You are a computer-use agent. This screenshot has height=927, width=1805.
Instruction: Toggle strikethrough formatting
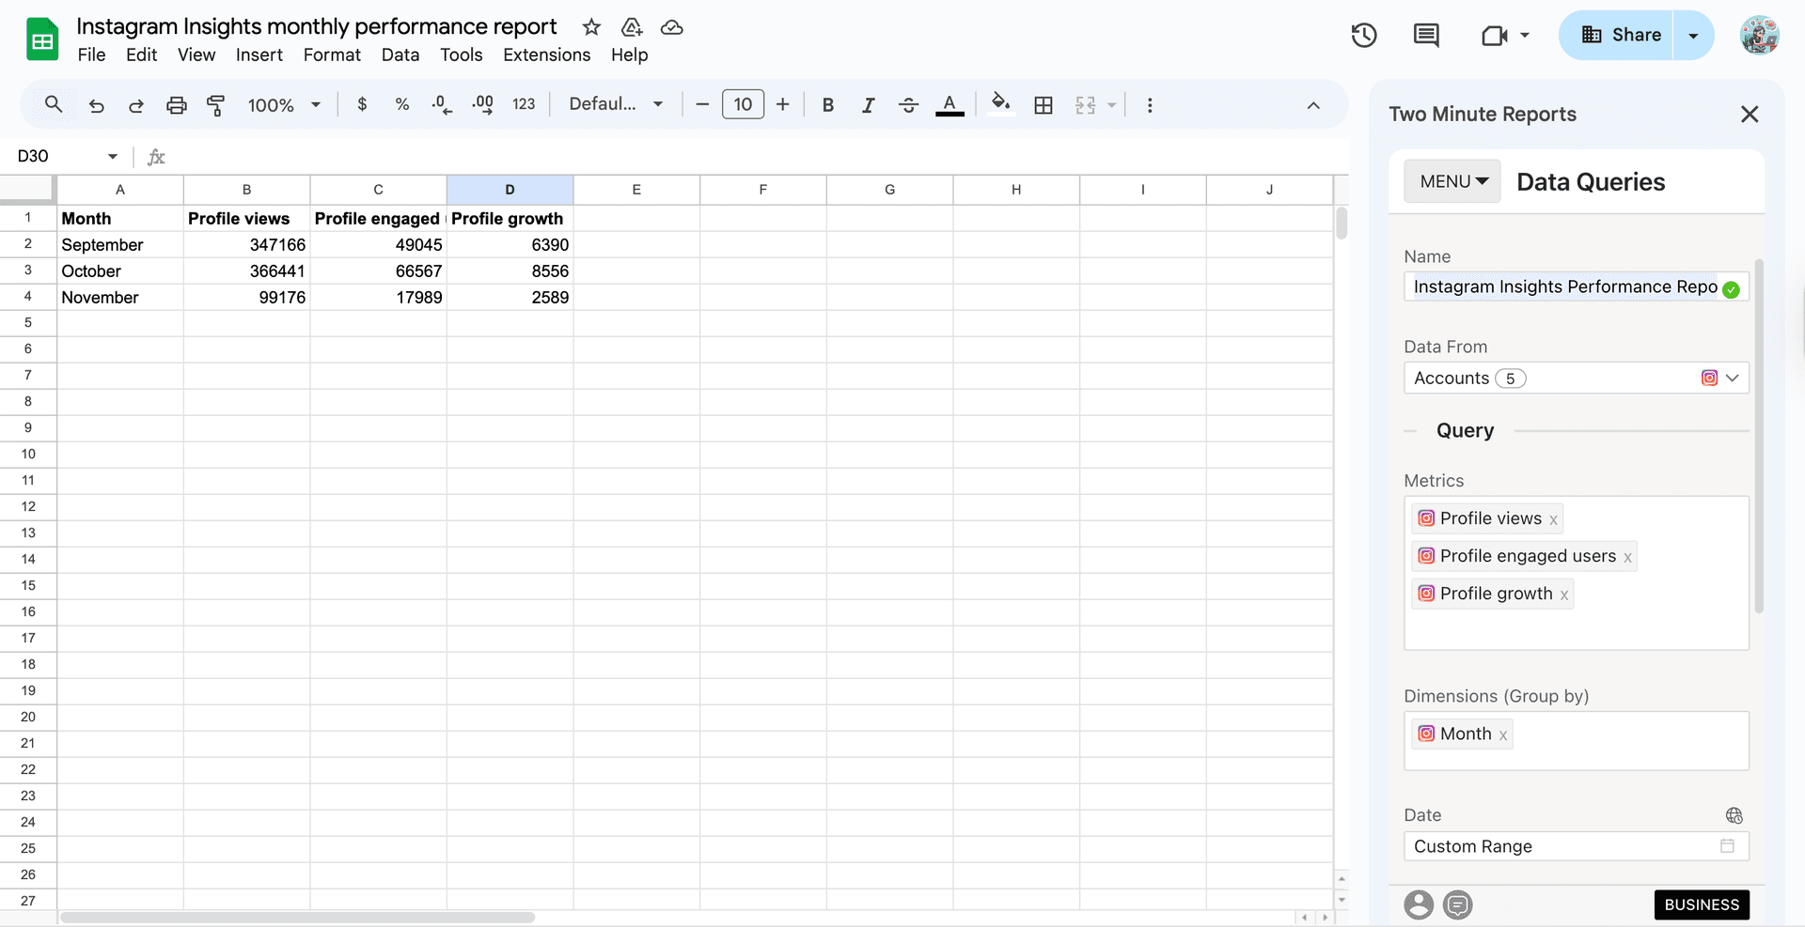point(908,104)
